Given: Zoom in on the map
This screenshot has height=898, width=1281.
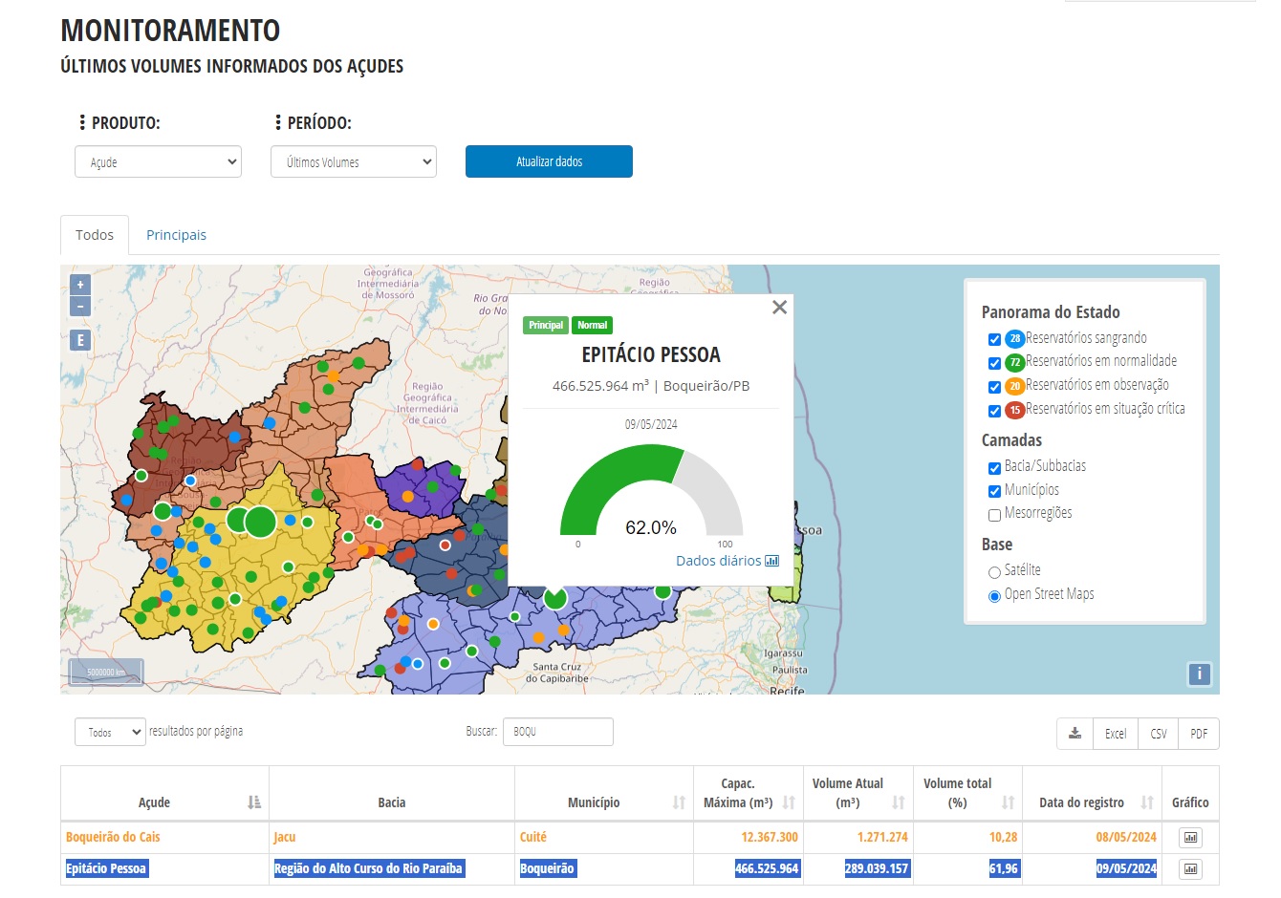Looking at the screenshot, I should coord(80,285).
